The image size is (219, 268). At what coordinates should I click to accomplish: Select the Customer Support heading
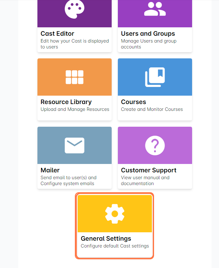[x=149, y=170]
